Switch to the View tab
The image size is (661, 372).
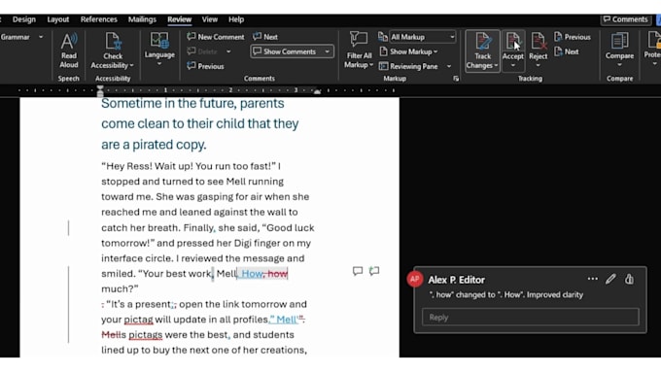(210, 19)
